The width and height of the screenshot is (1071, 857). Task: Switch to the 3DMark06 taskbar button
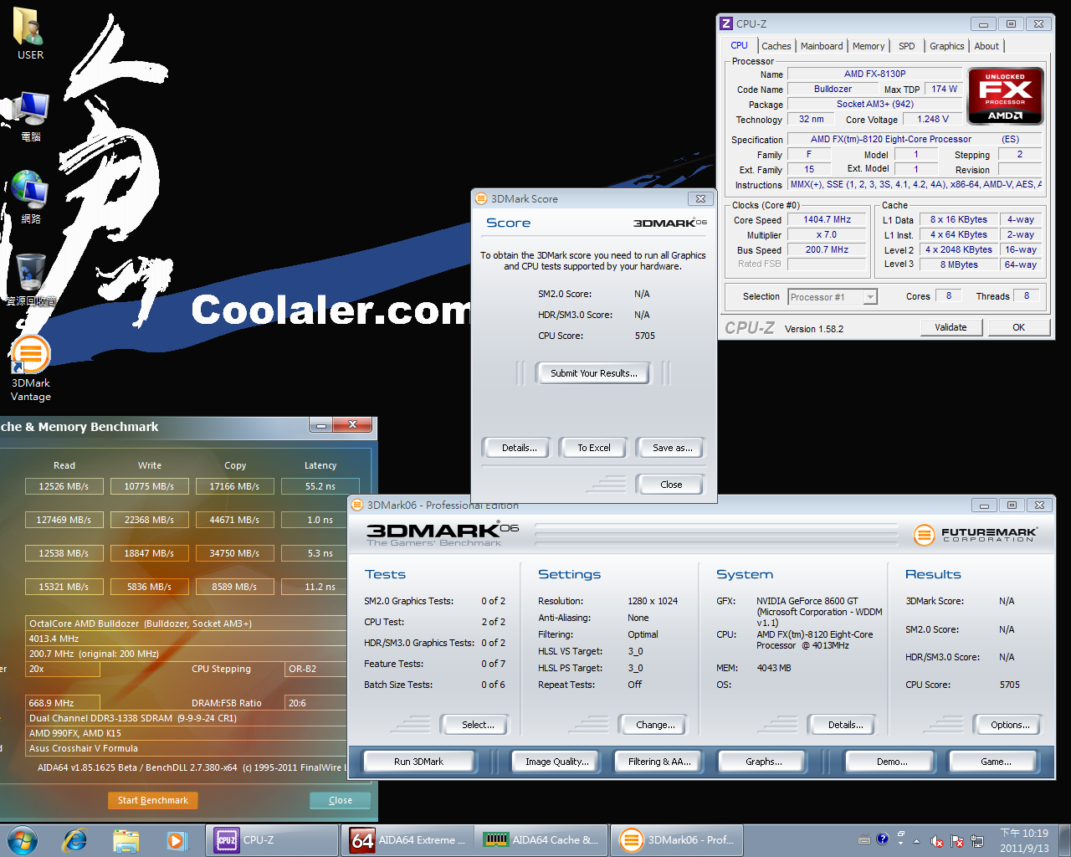678,839
